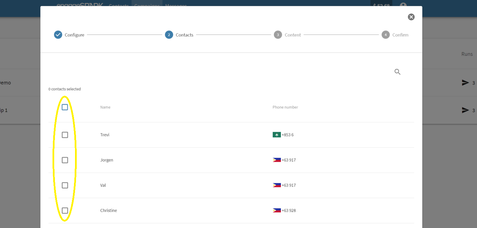The image size is (477, 228).
Task: Select Jorgen's checkbox
Action: [x=65, y=160]
